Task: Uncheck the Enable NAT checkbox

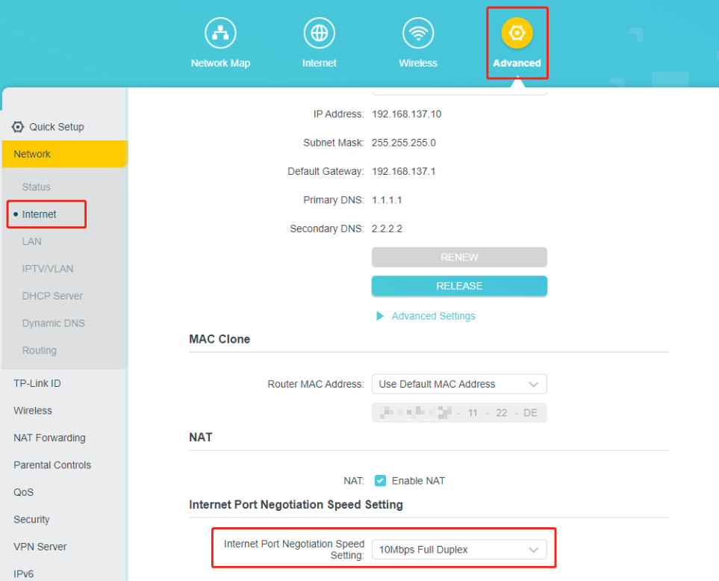Action: point(380,481)
